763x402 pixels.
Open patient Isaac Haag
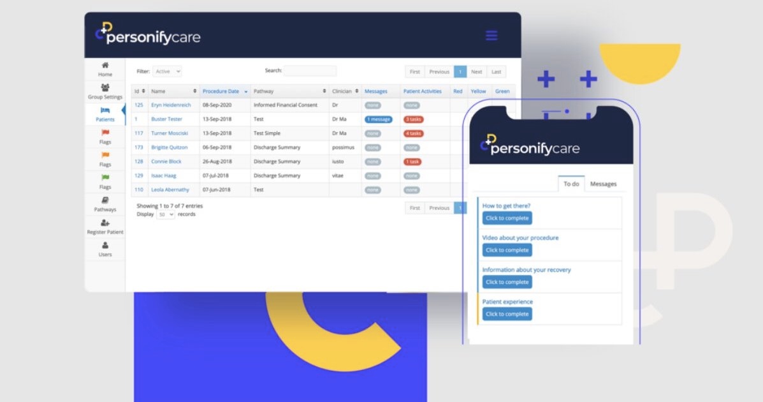(x=163, y=175)
